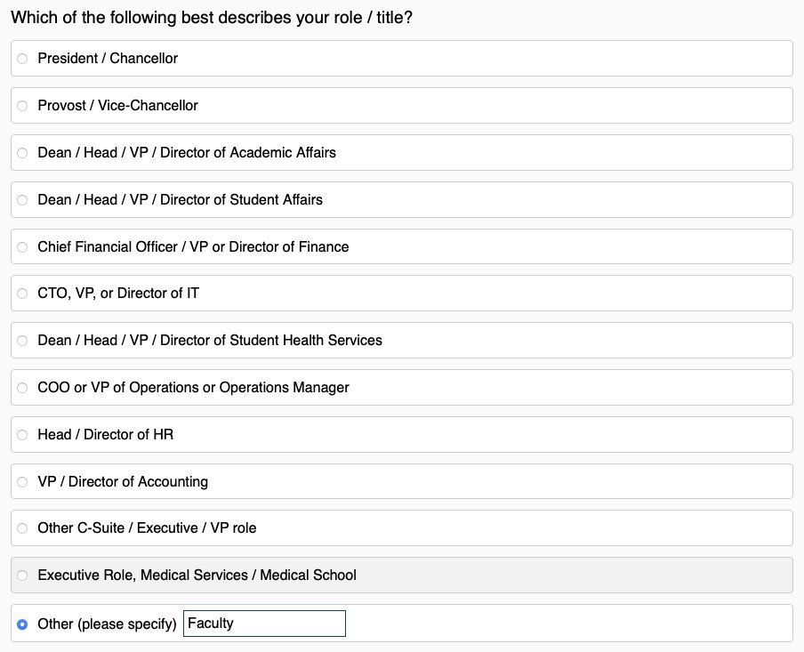This screenshot has height=652, width=804.
Task: Select the President / Chancellor radio button
Action: [23, 59]
